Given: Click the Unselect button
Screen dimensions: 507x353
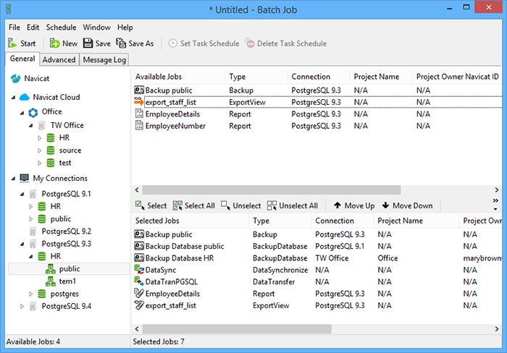Looking at the screenshot, I should [x=241, y=205].
